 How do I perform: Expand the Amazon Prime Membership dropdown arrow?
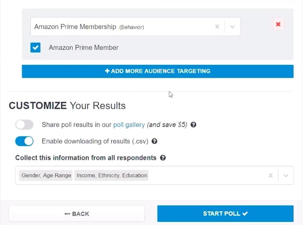click(x=232, y=26)
